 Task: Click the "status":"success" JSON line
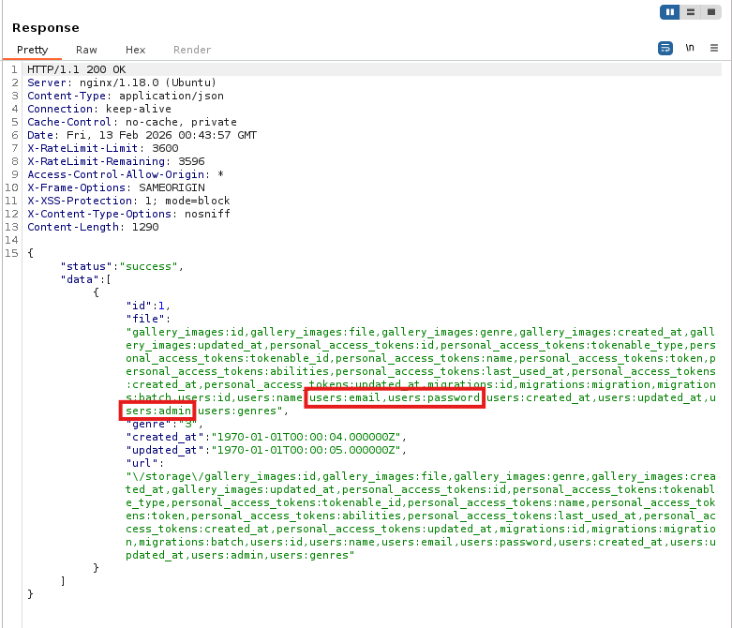[121, 266]
